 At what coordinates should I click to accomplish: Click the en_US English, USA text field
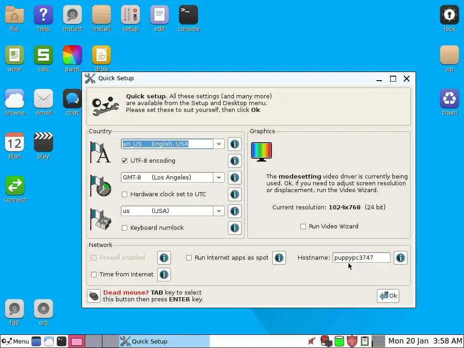tap(167, 144)
